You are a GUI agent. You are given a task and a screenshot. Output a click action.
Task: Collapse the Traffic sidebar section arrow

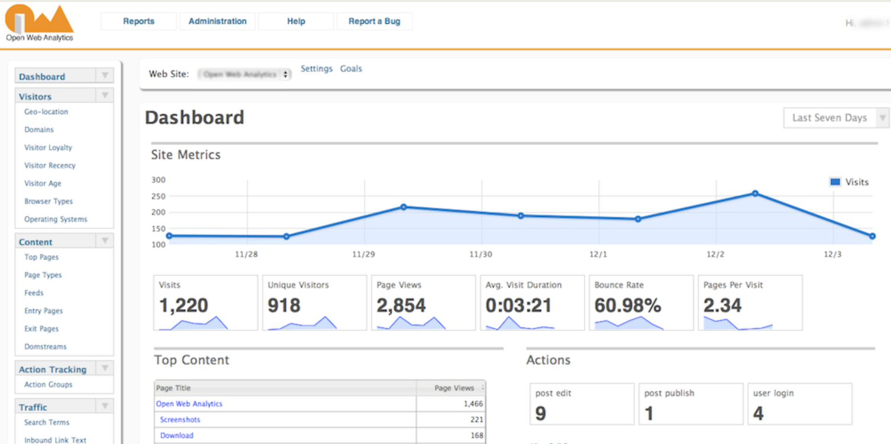coord(105,407)
